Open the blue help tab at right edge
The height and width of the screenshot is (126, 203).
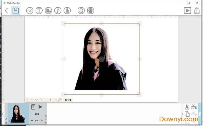(x=200, y=114)
